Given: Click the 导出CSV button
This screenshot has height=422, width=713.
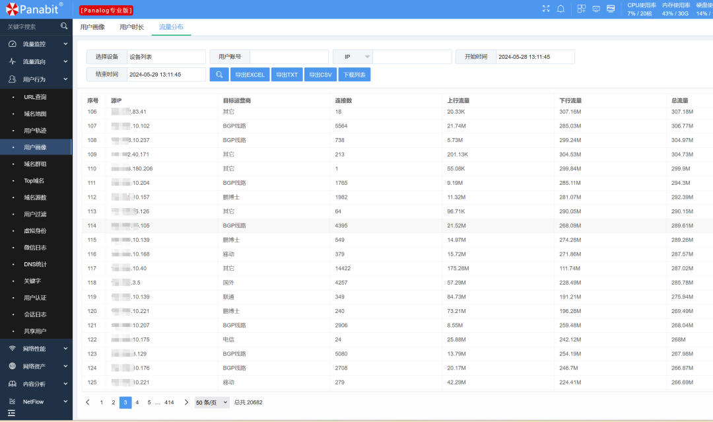Looking at the screenshot, I should coord(321,75).
